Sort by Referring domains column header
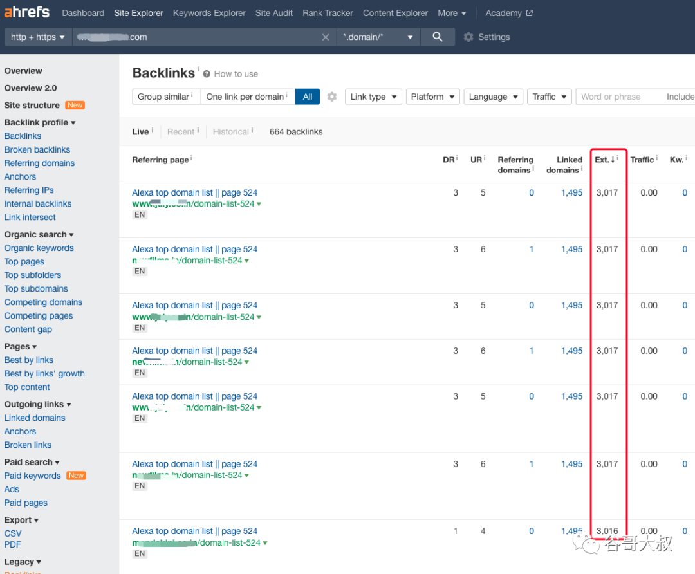 click(515, 165)
